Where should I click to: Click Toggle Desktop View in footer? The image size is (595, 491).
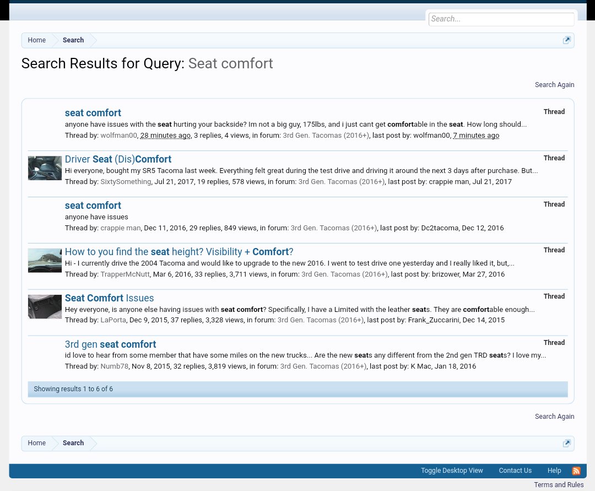click(x=452, y=471)
